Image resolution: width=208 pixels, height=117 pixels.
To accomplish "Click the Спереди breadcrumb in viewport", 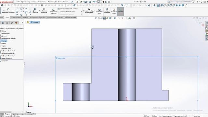I will pos(35,22).
